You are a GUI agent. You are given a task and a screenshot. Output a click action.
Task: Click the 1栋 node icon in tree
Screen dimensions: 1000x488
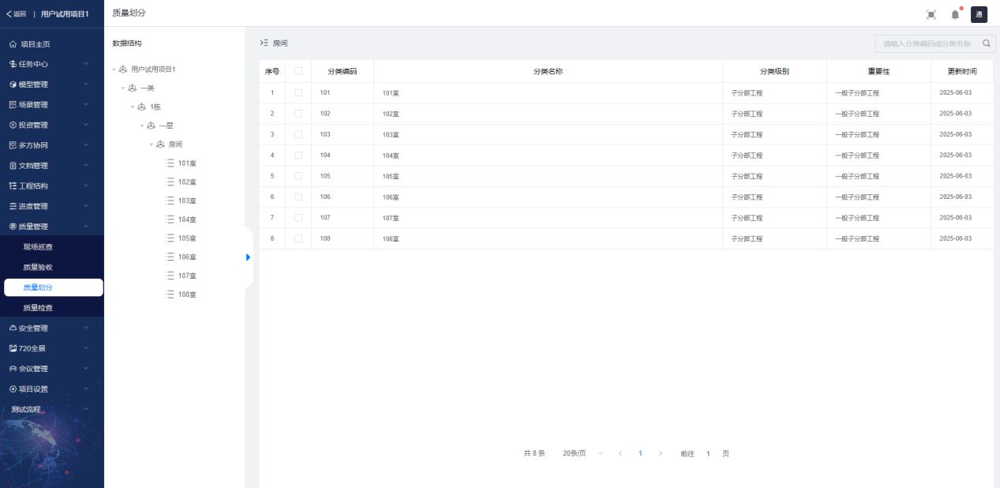tap(142, 107)
